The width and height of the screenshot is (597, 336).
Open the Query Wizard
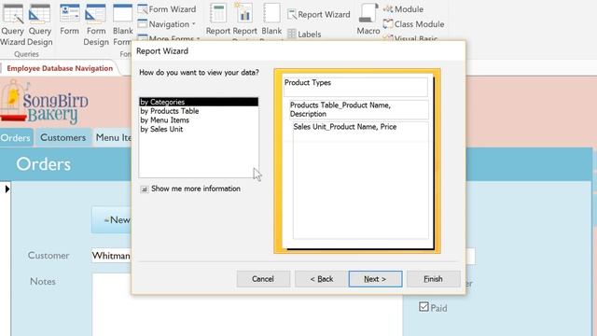point(12,24)
